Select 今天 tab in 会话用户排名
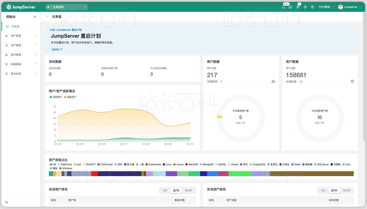Image resolution: width=367 pixels, height=209 pixels. click(x=165, y=190)
